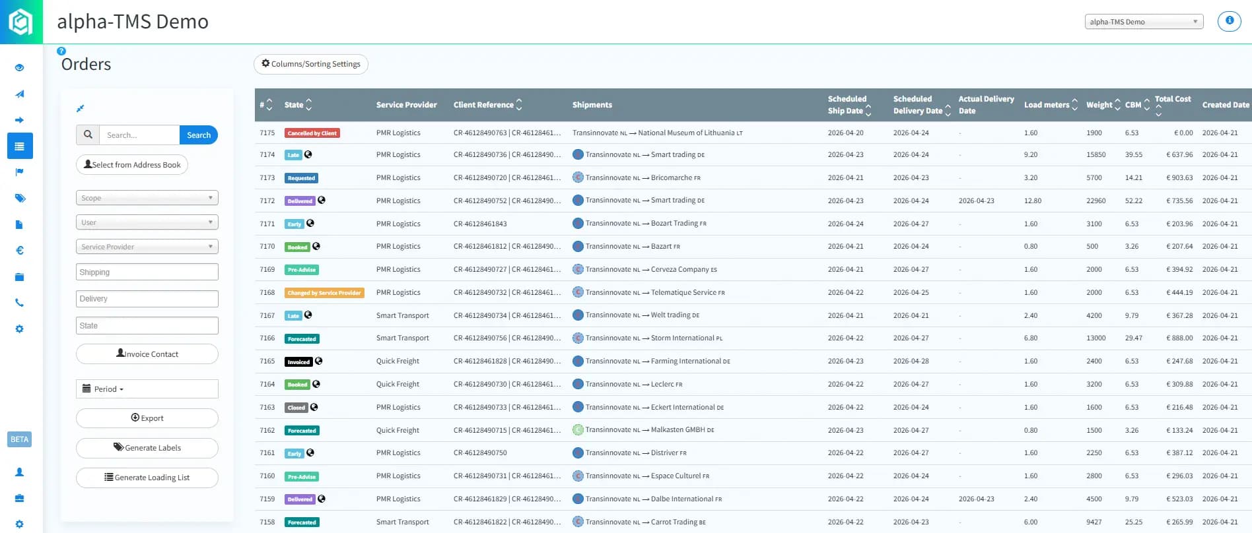Click the BETA badge in the sidebar

click(x=20, y=439)
